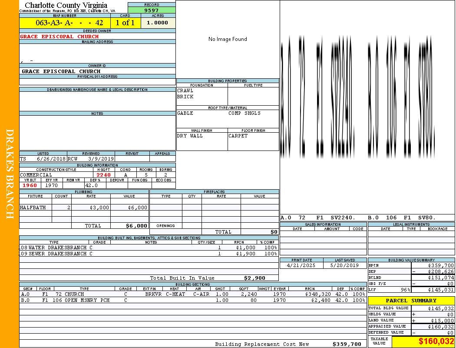This screenshot has width=456, height=348.
Task: Click Total Built In Value $2,900
Action: point(254,278)
